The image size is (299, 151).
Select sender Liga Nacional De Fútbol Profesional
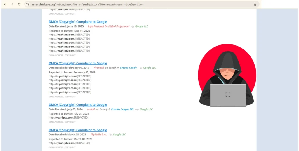109,26
